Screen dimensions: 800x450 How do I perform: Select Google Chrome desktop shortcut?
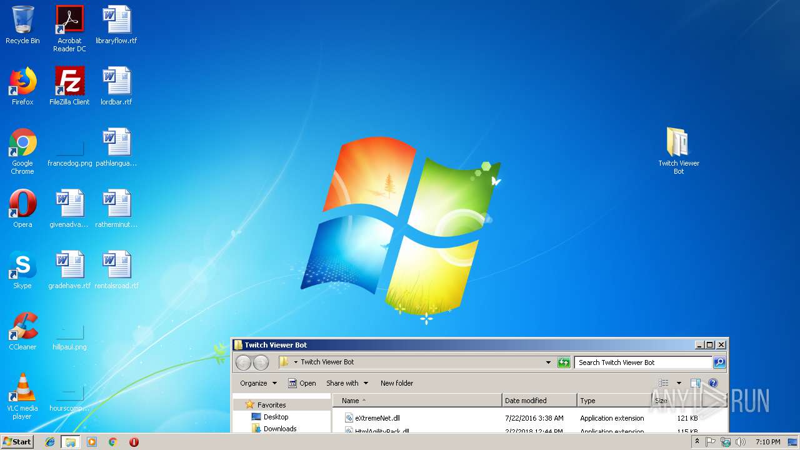(22, 151)
